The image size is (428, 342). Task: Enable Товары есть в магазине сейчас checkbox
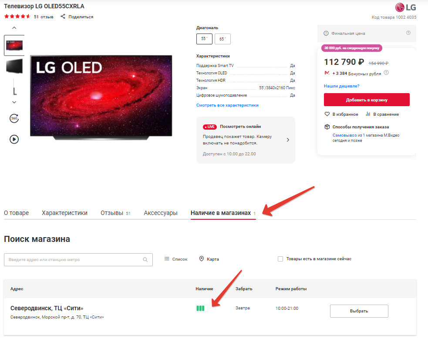(280, 259)
